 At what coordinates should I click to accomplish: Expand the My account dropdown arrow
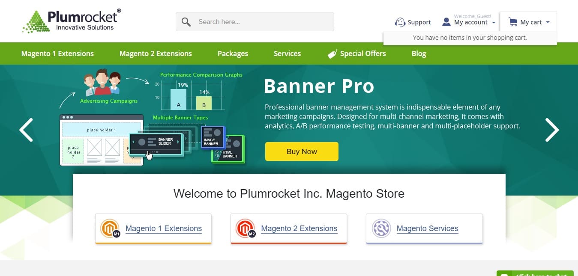(x=494, y=23)
